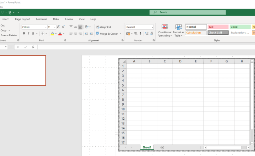Open the Formulas tab
Viewport: 255px width, 156px height.
click(x=42, y=19)
